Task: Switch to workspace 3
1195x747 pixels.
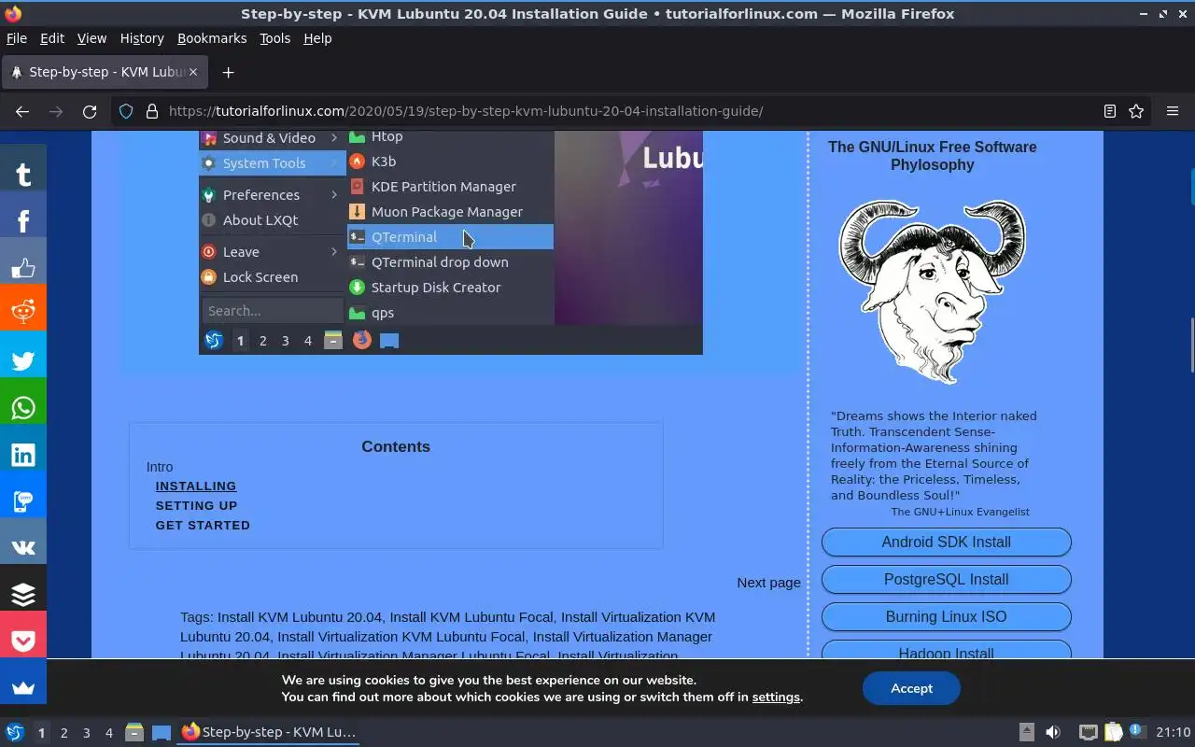Action: click(x=87, y=733)
